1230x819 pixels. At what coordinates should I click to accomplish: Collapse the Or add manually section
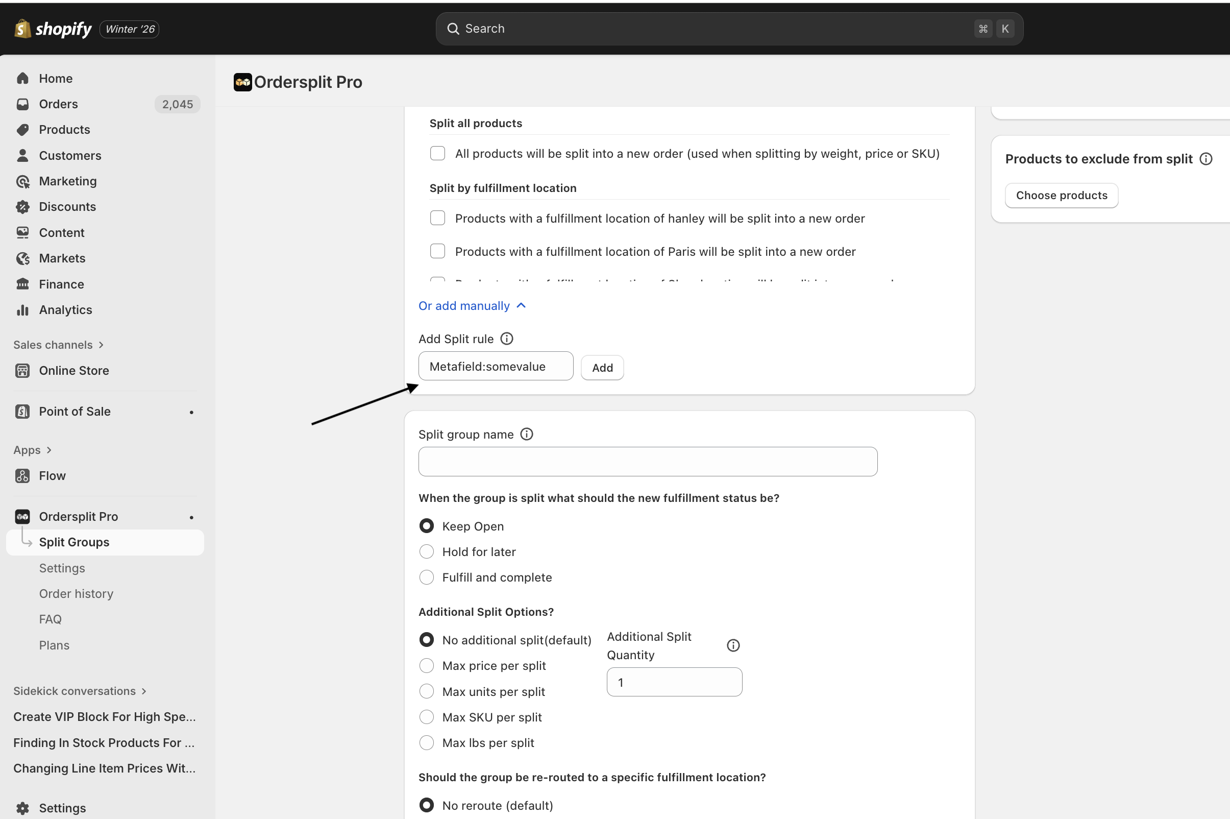[x=472, y=305]
